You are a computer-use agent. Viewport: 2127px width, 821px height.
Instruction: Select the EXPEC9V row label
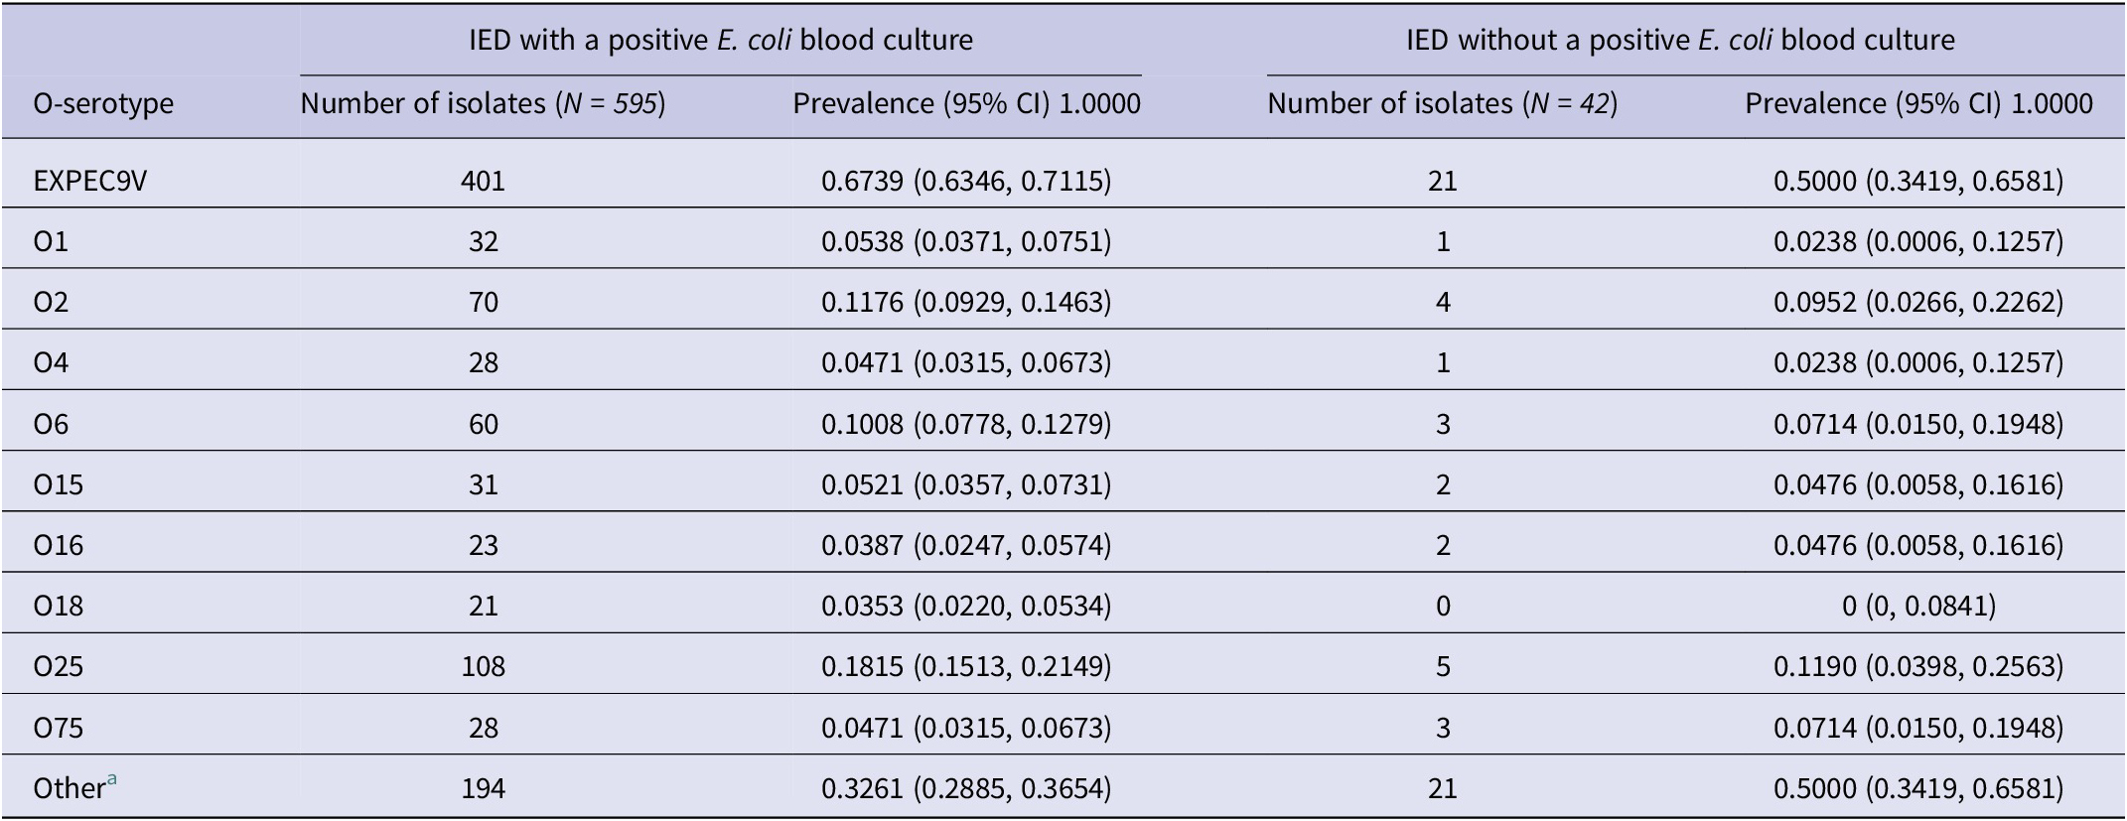tap(90, 181)
